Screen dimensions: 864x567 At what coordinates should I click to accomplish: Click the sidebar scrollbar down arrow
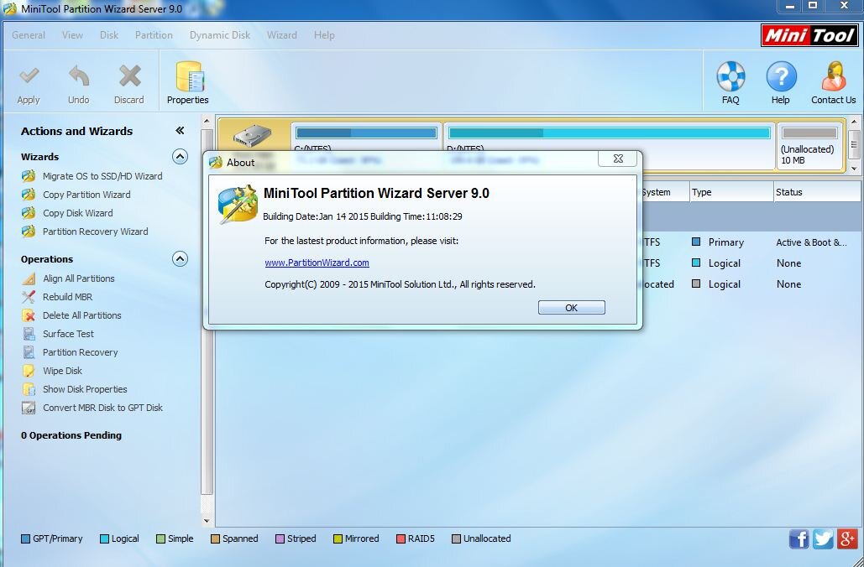pyautogui.click(x=207, y=520)
